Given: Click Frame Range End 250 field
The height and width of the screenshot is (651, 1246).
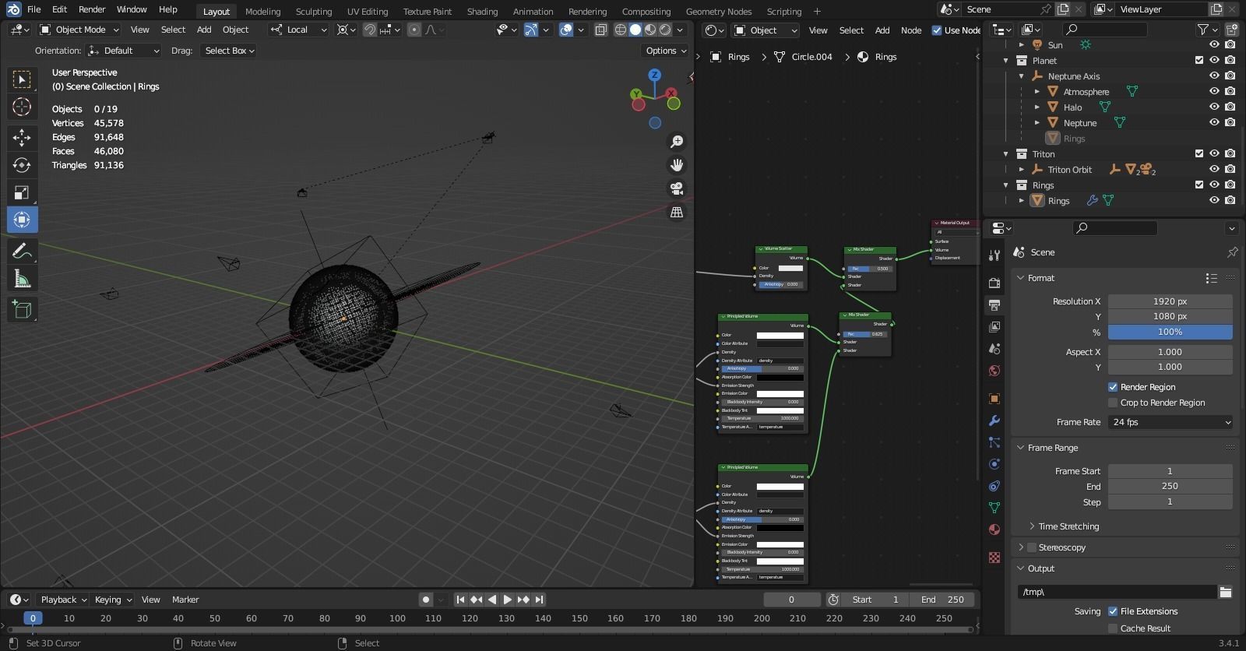Looking at the screenshot, I should (x=1170, y=486).
